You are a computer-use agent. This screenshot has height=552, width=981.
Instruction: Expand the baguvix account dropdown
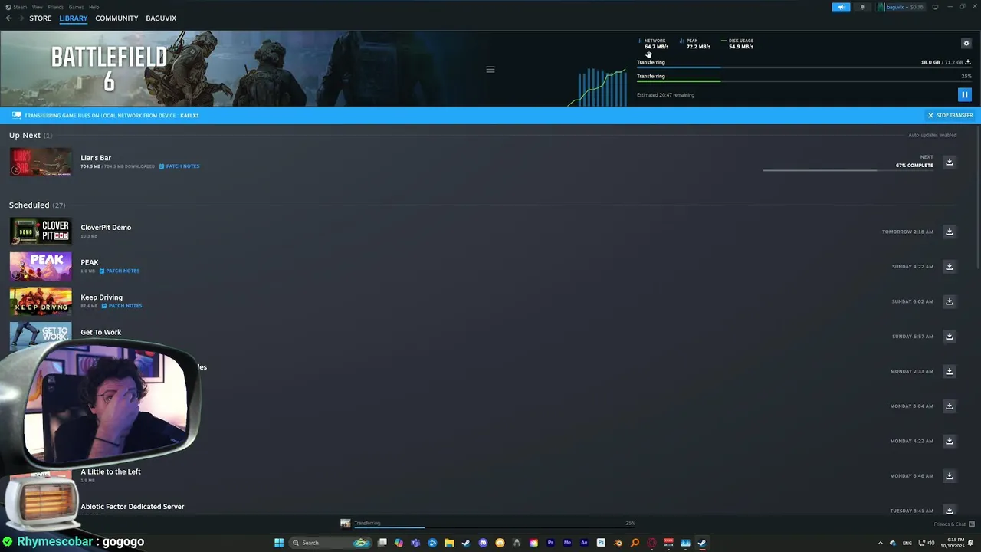tap(901, 7)
